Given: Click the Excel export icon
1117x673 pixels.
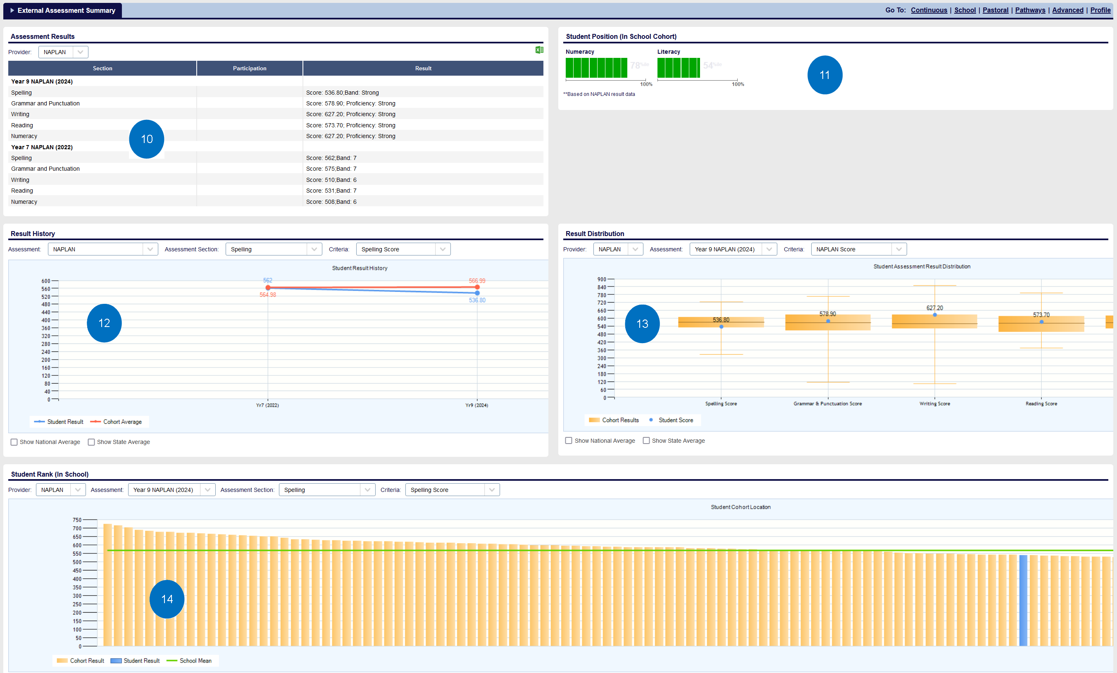Looking at the screenshot, I should (x=539, y=50).
